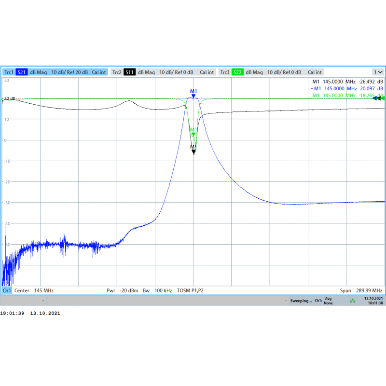Click the blue reference arrow at right edge
386x386 pixels.
[x=375, y=98]
